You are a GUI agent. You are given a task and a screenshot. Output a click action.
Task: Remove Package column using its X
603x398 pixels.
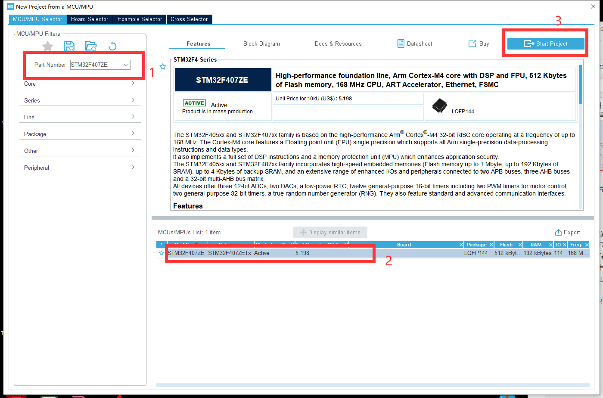pyautogui.click(x=491, y=245)
